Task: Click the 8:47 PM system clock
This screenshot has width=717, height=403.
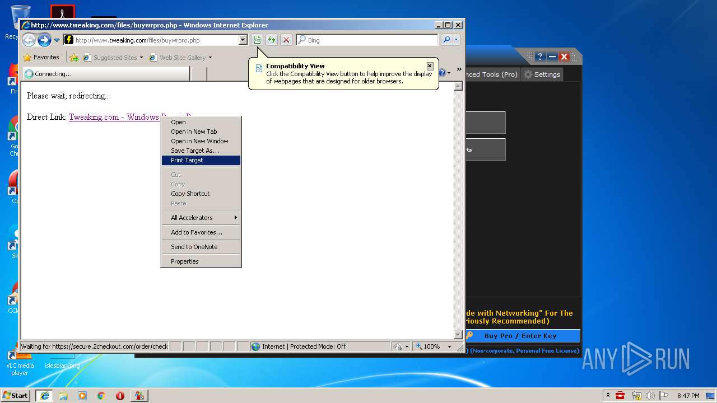Action: pyautogui.click(x=688, y=395)
